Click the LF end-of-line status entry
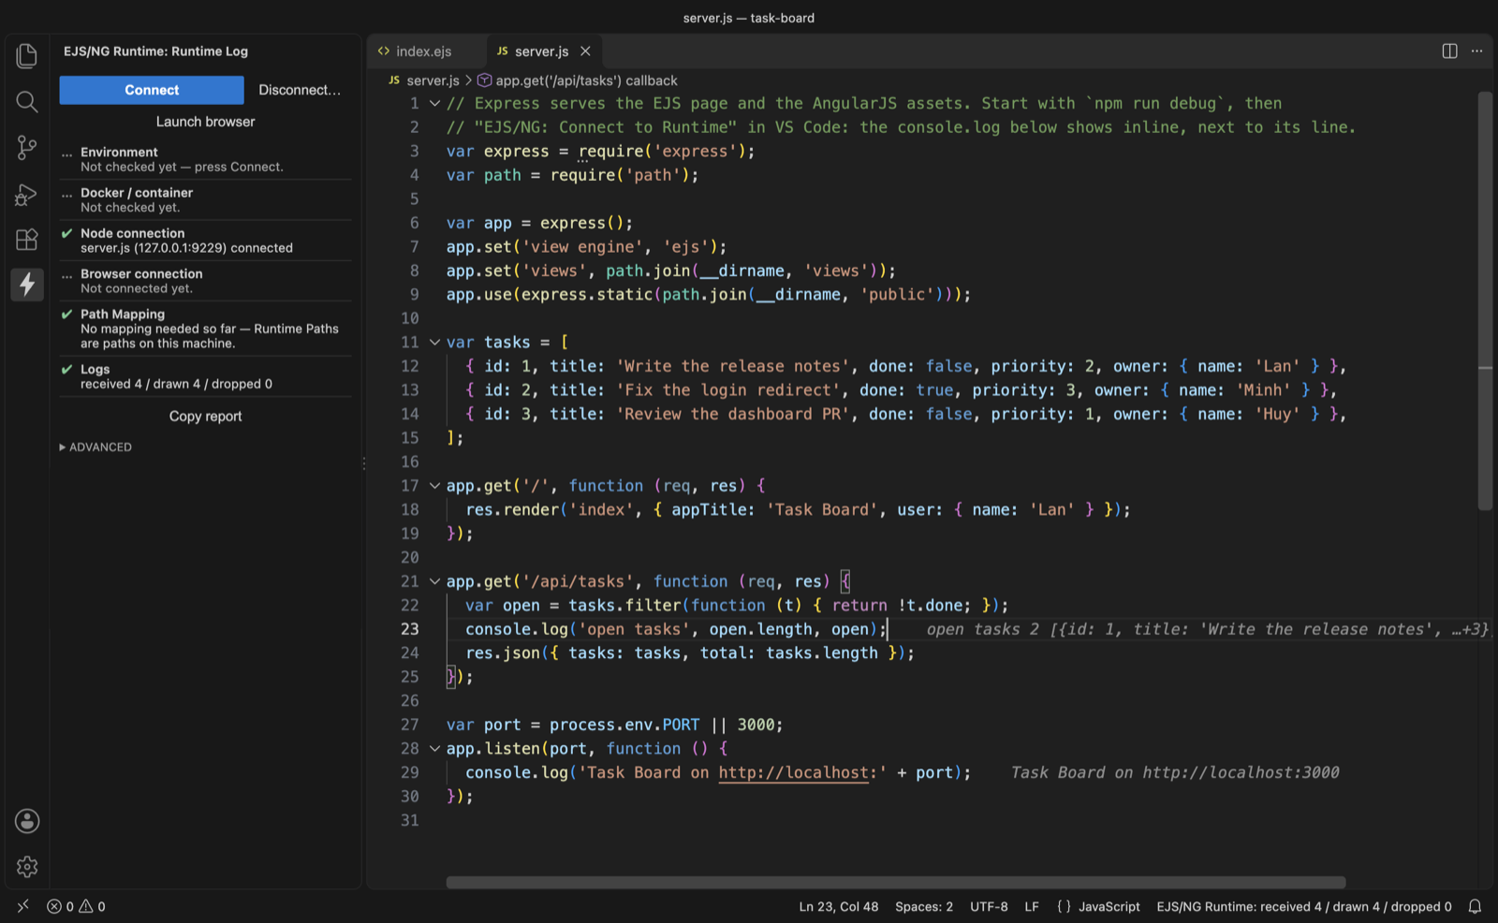1498x923 pixels. (1032, 906)
